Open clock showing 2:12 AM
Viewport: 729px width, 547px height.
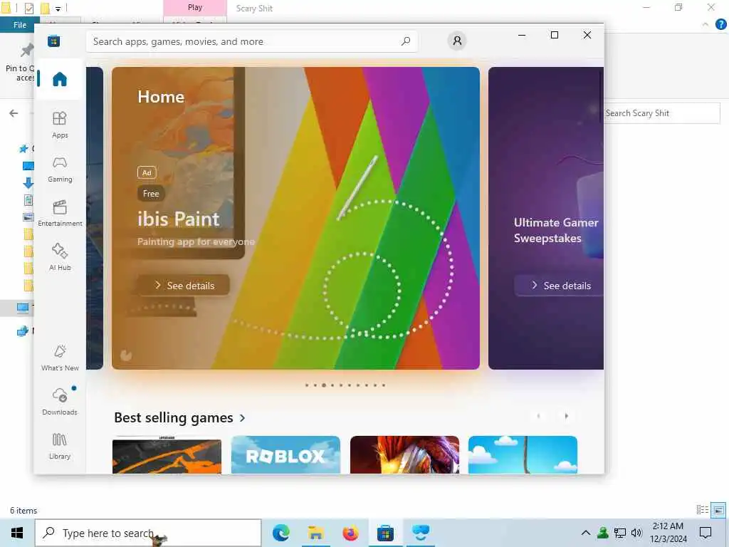[668, 533]
